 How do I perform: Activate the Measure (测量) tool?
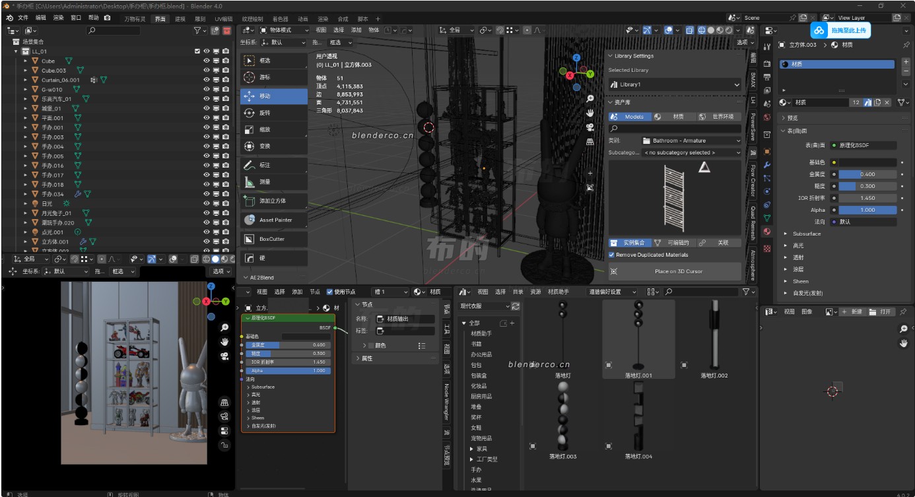(273, 182)
